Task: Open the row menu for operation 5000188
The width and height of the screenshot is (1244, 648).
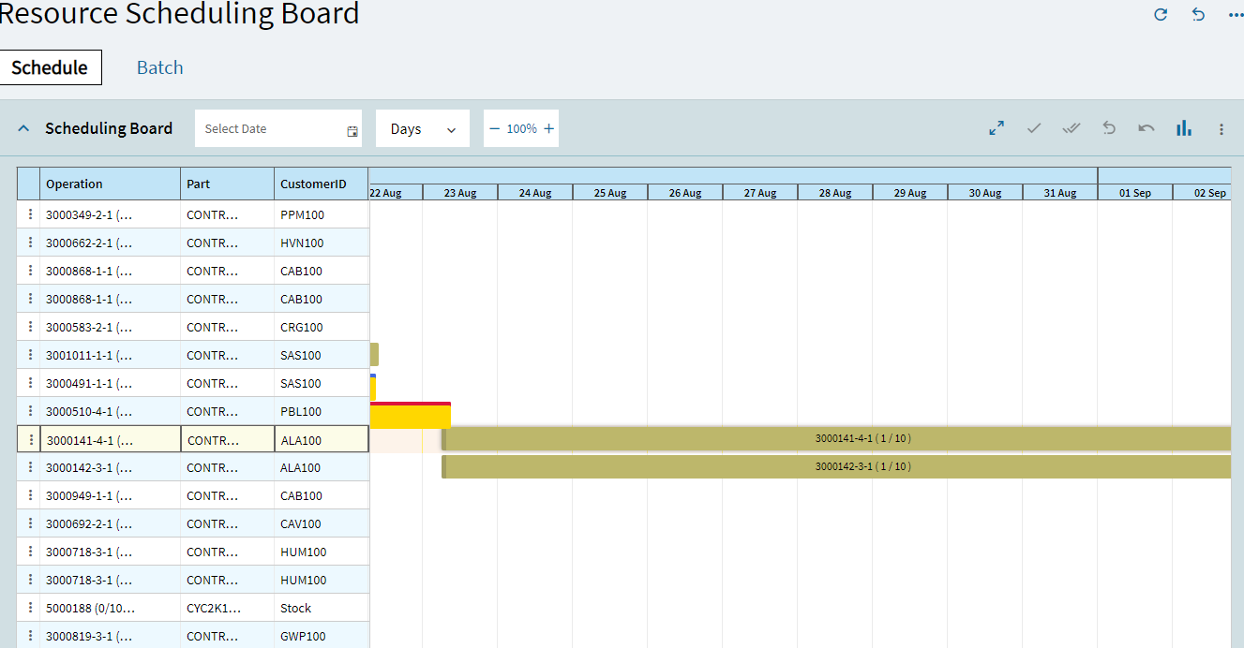Action: click(x=29, y=607)
